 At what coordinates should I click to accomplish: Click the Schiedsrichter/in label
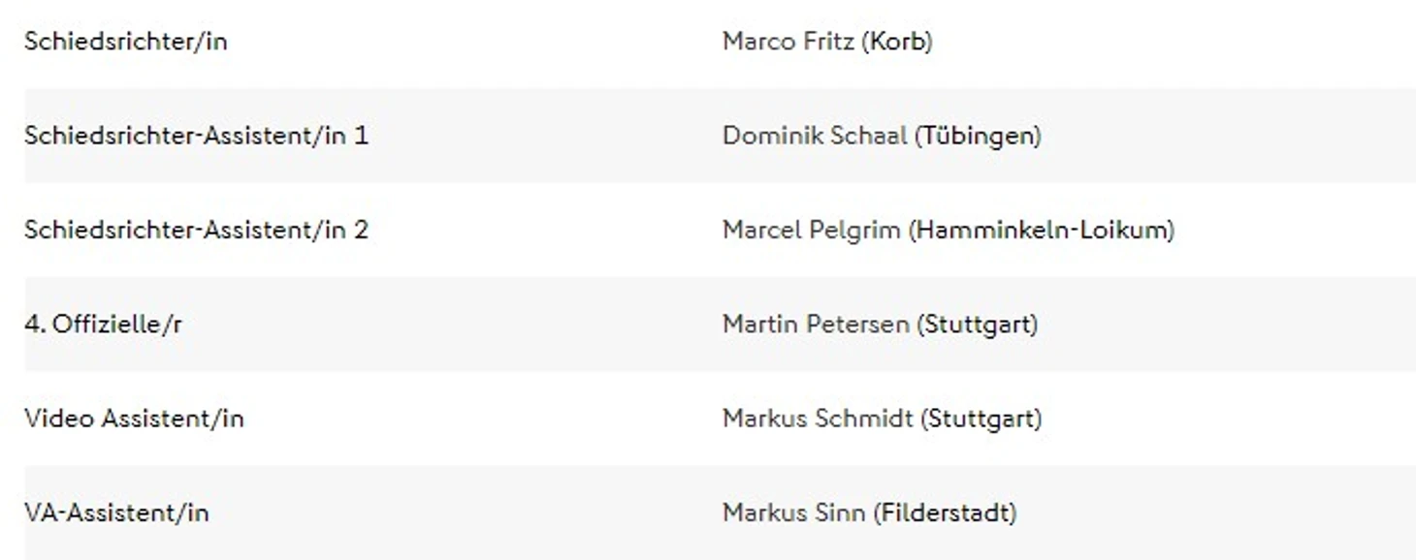[125, 42]
